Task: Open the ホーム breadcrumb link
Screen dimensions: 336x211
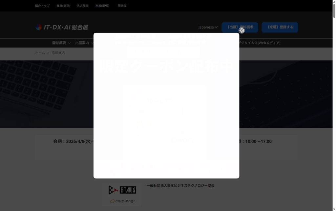Action: 40,53
